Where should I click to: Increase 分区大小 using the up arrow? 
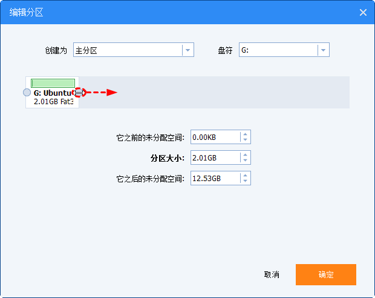click(245, 155)
